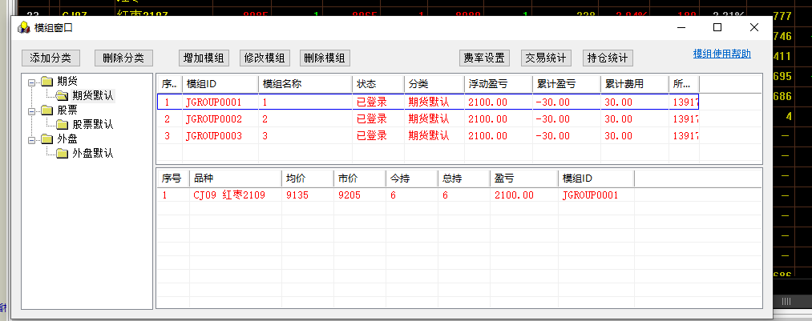
Task: Click the 模组窗口 title bar icon
Action: click(x=24, y=28)
